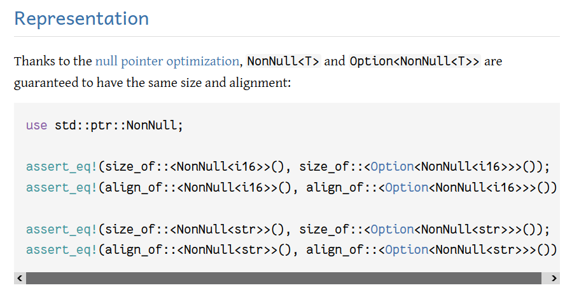Image resolution: width=565 pixels, height=290 pixels.
Task: Click the first assert_eq! macro
Action: pos(62,167)
